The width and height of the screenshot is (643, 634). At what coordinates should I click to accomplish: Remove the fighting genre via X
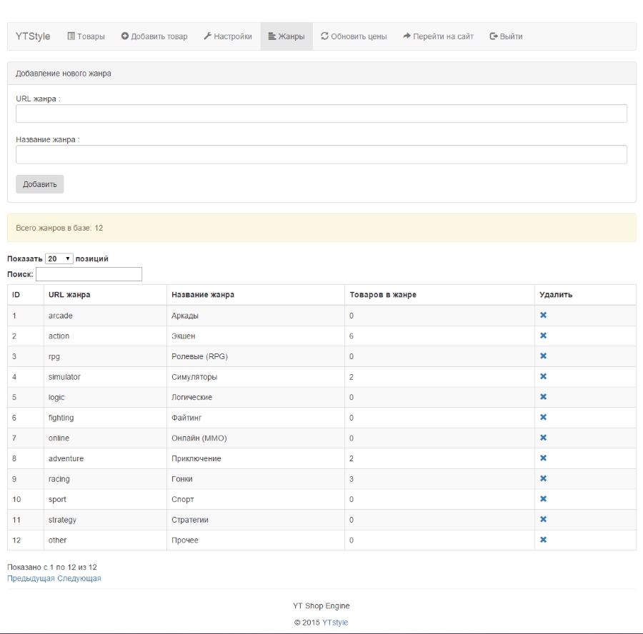coord(543,417)
